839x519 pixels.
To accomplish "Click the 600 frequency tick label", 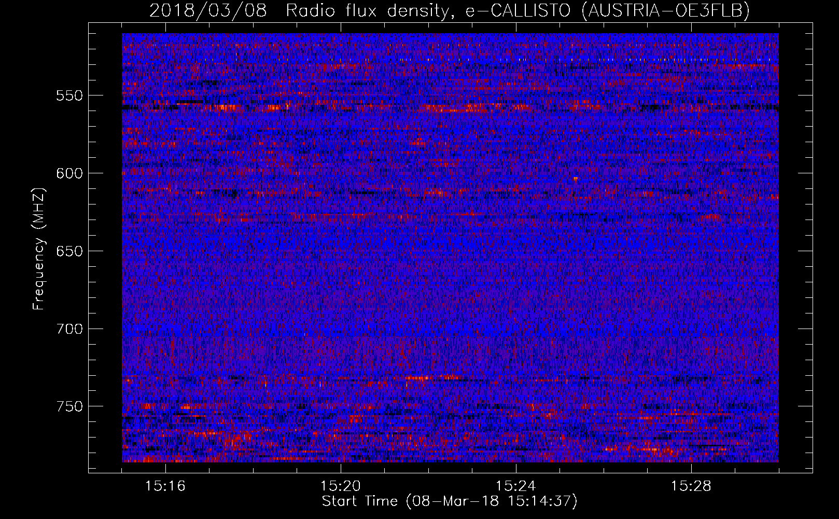I will [x=69, y=173].
